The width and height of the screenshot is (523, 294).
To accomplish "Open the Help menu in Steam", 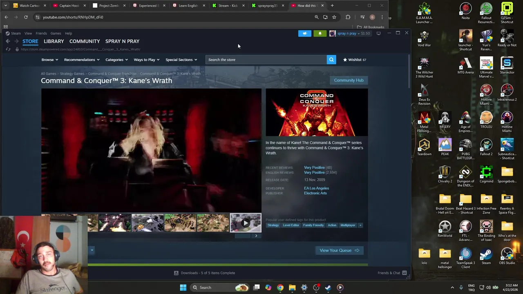I will coord(68,33).
